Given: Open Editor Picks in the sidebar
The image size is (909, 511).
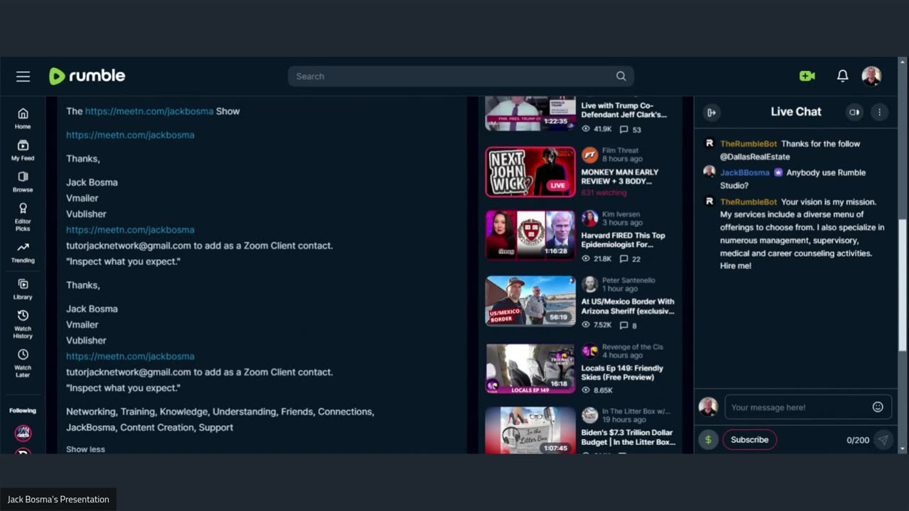Looking at the screenshot, I should (x=23, y=217).
